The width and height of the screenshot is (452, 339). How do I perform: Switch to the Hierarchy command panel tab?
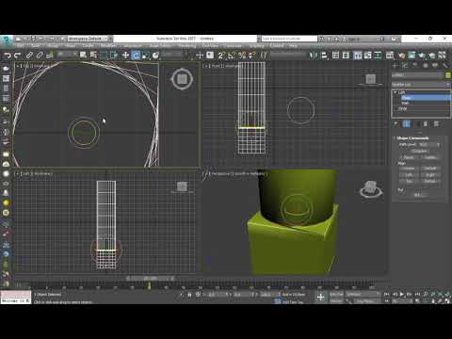415,65
